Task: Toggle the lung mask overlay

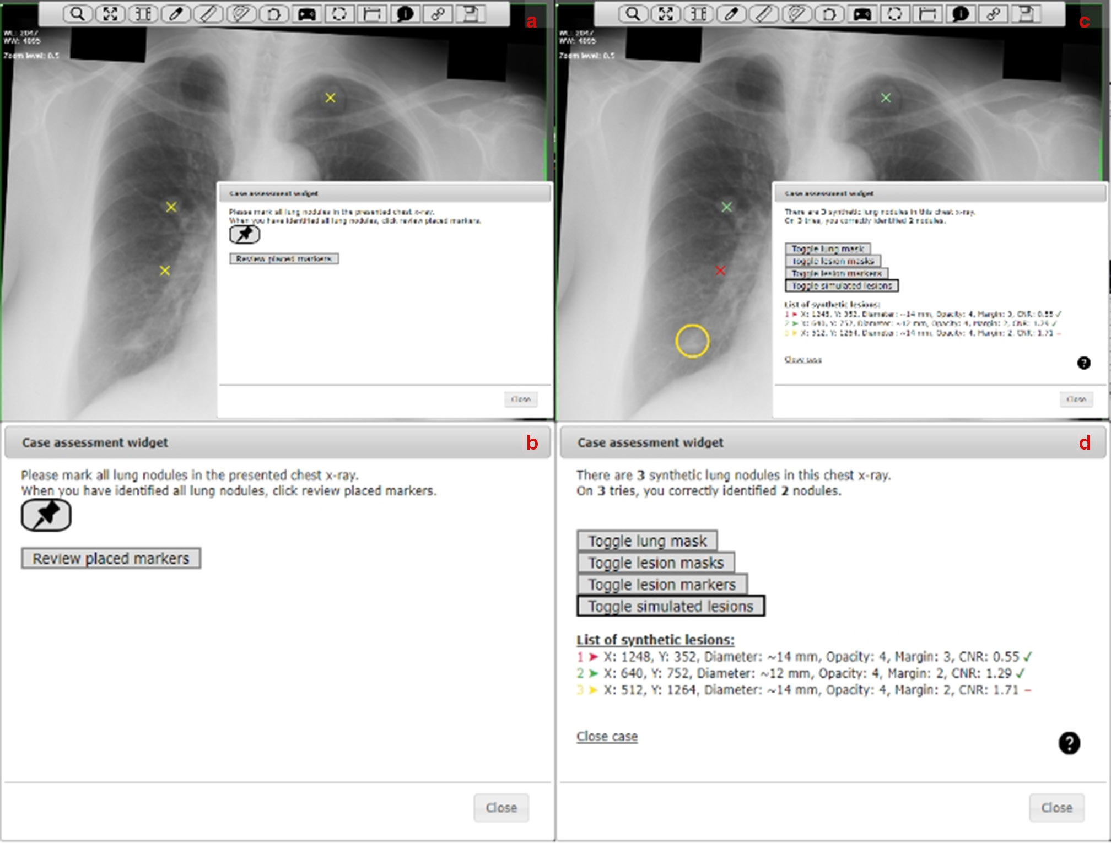Action: [x=648, y=541]
